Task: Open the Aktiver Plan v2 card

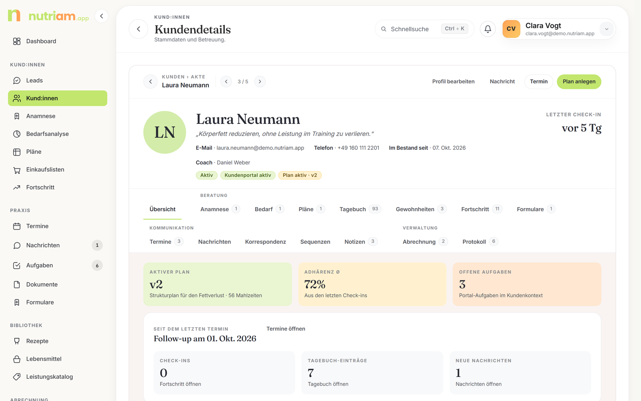Action: coord(218,284)
